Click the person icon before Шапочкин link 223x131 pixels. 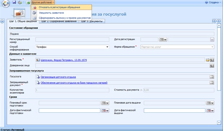coord(38,60)
